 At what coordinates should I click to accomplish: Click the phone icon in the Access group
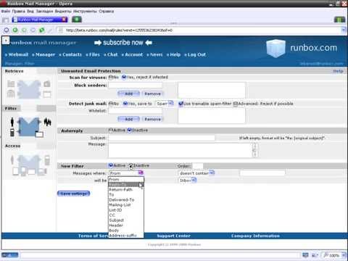47,160
